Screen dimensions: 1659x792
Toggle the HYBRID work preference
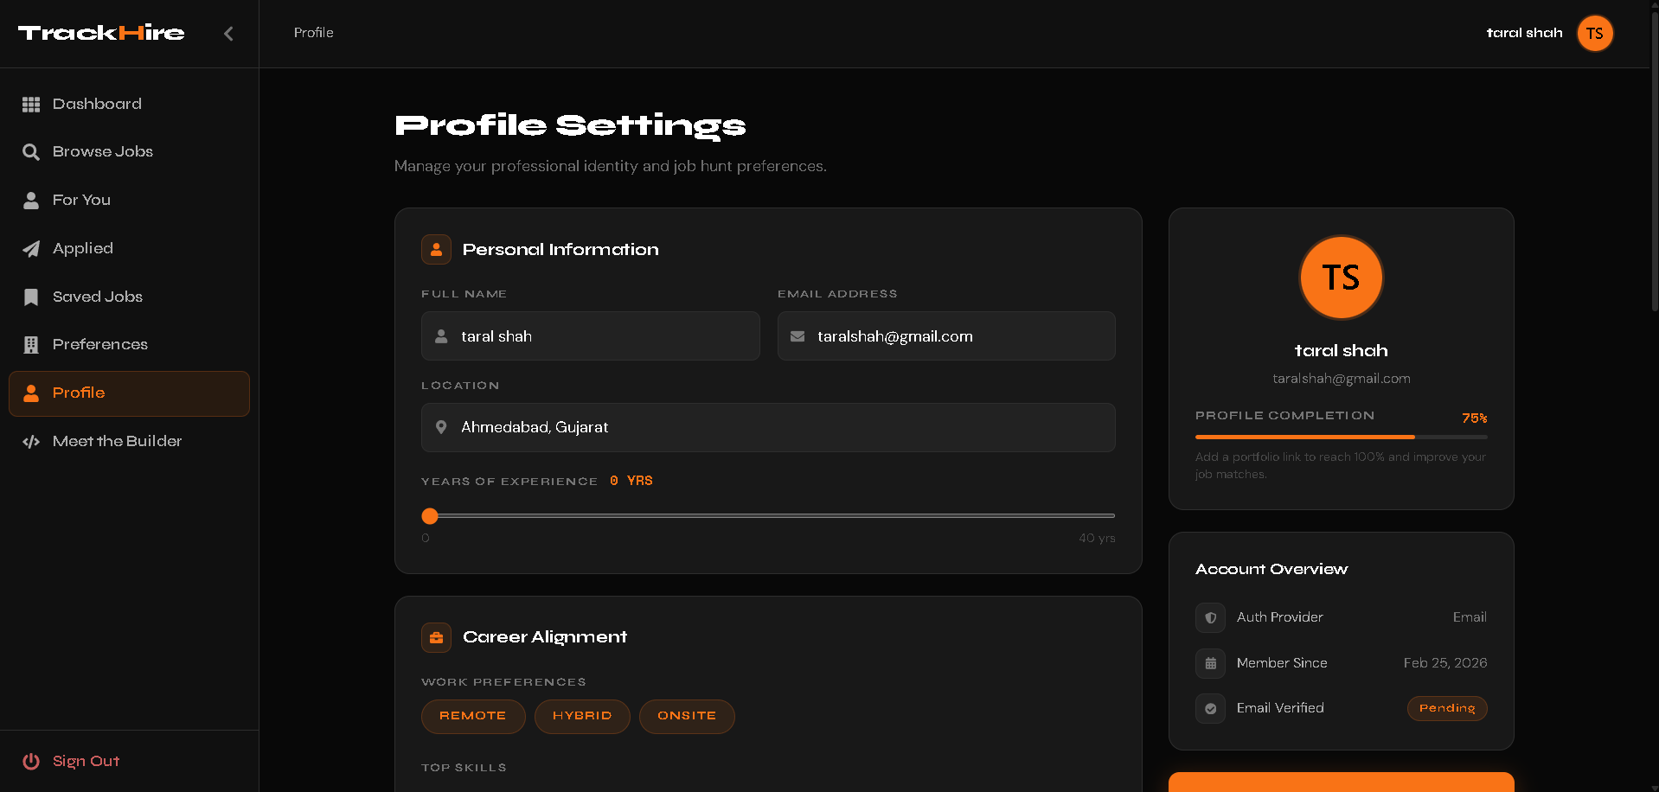(582, 717)
